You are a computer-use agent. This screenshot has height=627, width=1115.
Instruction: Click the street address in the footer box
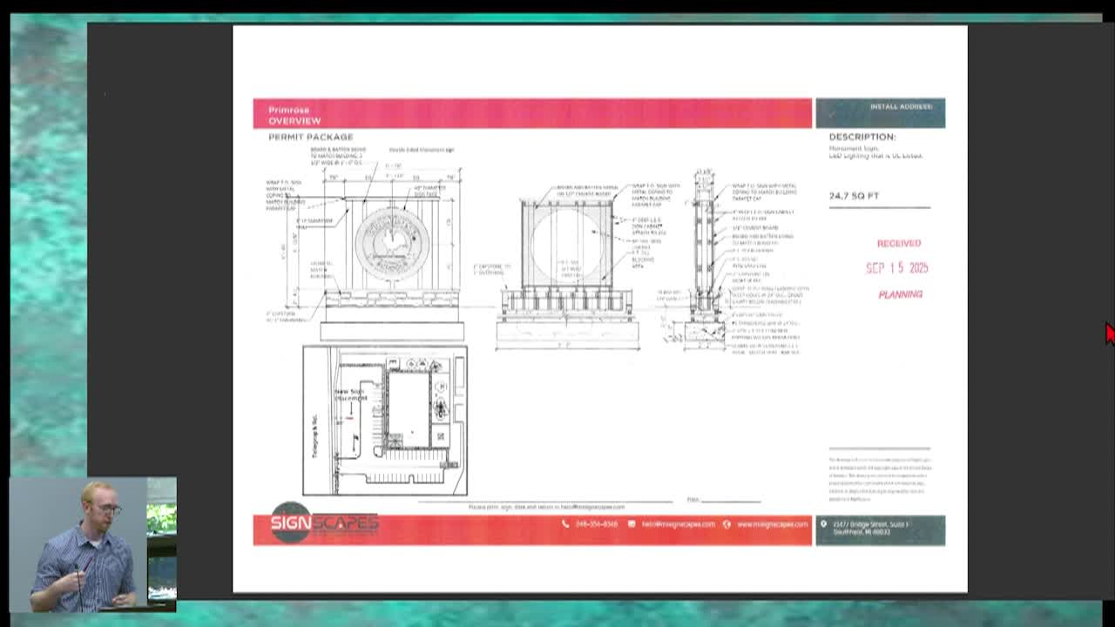click(x=871, y=528)
